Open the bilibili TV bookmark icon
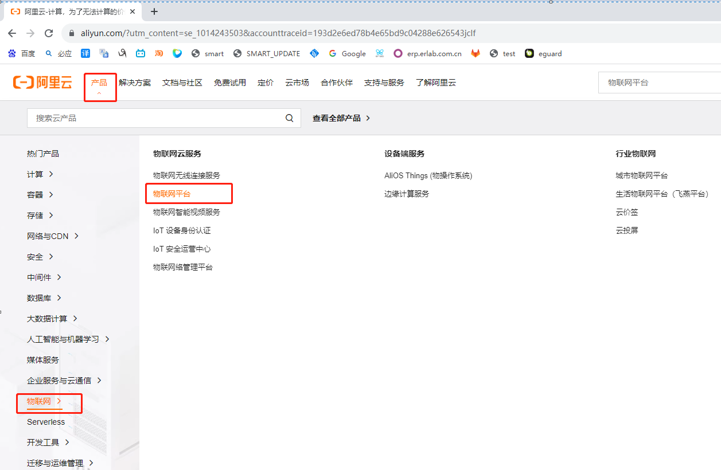721x470 pixels. (141, 53)
